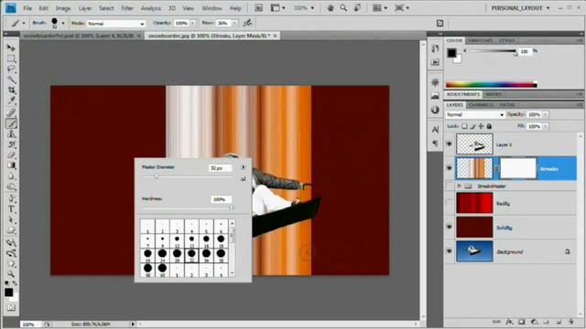
Task: Select the Path Selection tool
Action: (11, 219)
